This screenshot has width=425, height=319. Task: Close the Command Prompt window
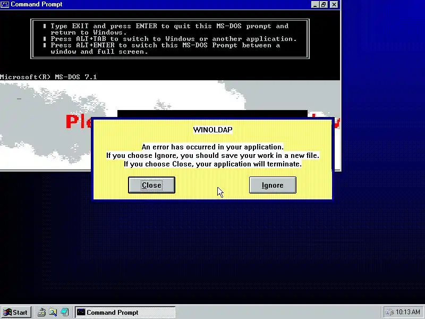coord(334,5)
